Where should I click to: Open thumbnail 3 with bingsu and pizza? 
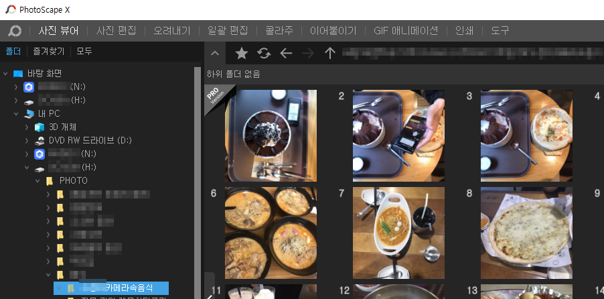pos(526,136)
